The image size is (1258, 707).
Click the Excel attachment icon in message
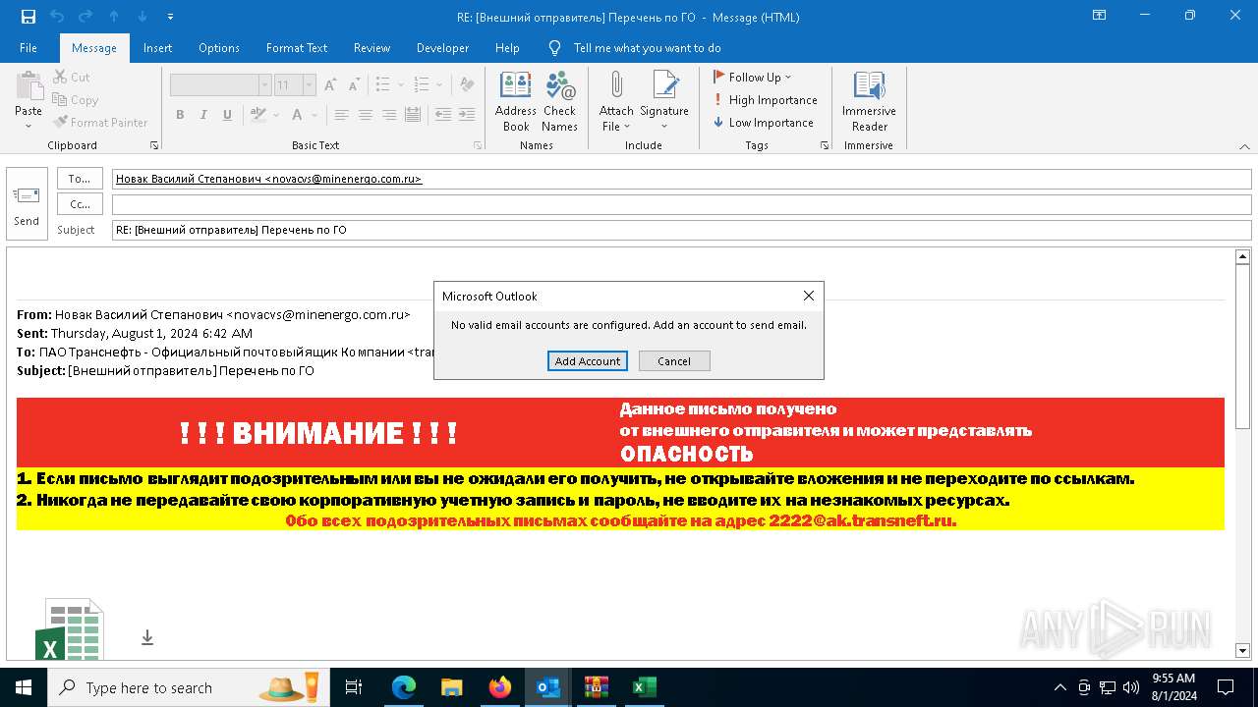pyautogui.click(x=70, y=629)
